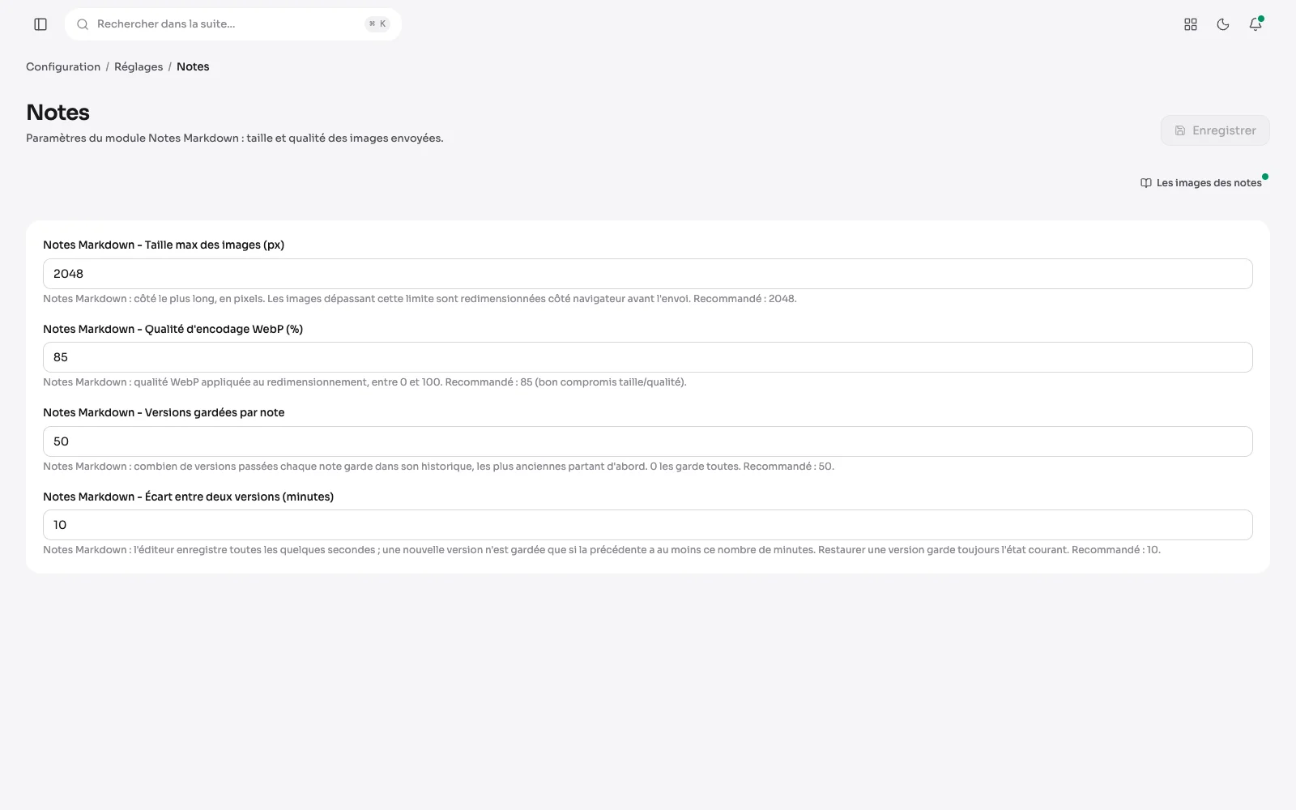Open the apps grid icon

pyautogui.click(x=1191, y=24)
